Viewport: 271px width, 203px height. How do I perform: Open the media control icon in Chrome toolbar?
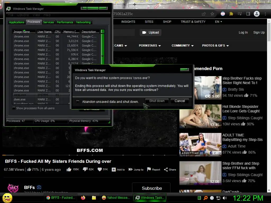(240, 14)
